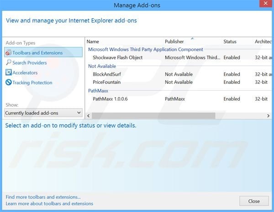Click the horizontal scrollbar right arrow

click(x=268, y=116)
